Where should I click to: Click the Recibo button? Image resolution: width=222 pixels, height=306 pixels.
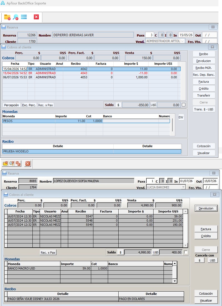(204, 54)
